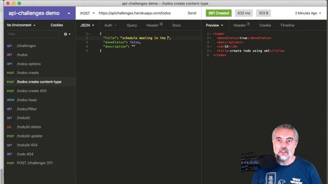Open the POST method dropdown
The height and width of the screenshot is (184, 328).
pyautogui.click(x=87, y=13)
